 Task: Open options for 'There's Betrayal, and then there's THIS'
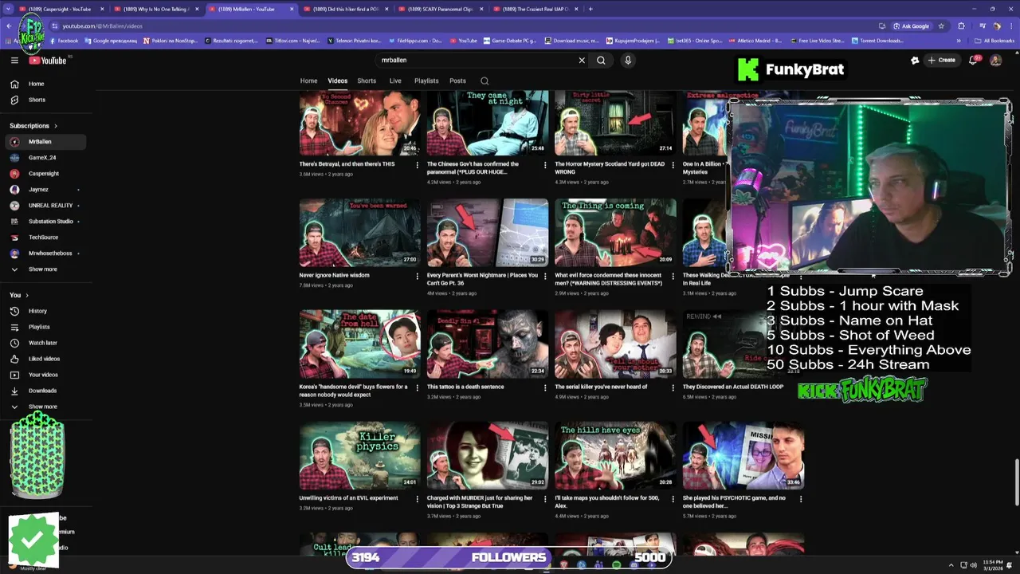[418, 165]
